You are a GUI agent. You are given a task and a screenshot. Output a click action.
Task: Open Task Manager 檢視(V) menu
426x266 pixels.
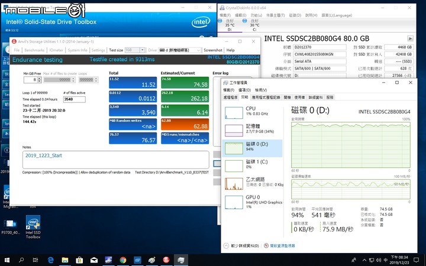tap(260, 90)
